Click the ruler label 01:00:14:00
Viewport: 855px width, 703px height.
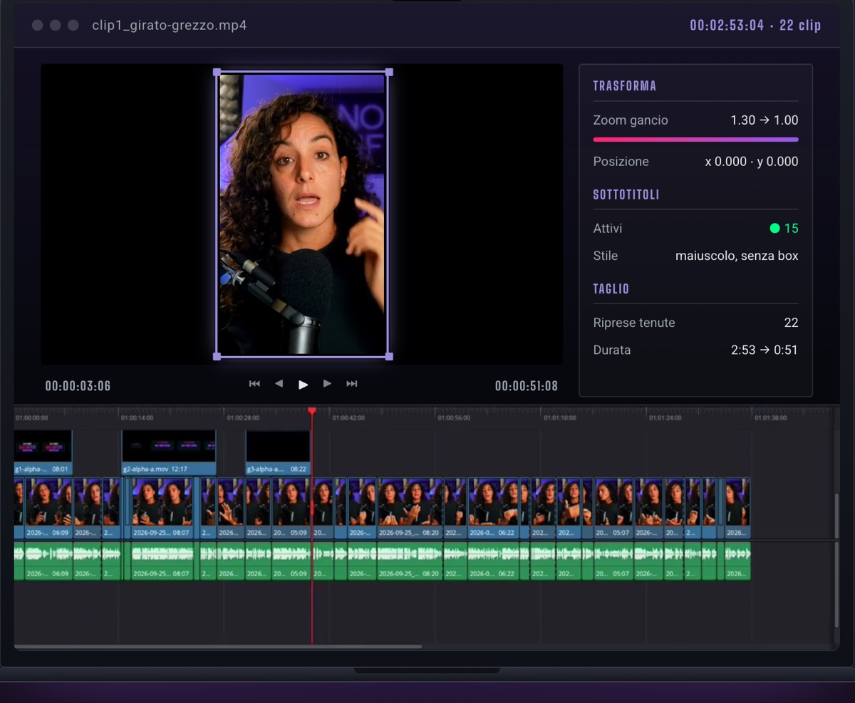pos(137,418)
